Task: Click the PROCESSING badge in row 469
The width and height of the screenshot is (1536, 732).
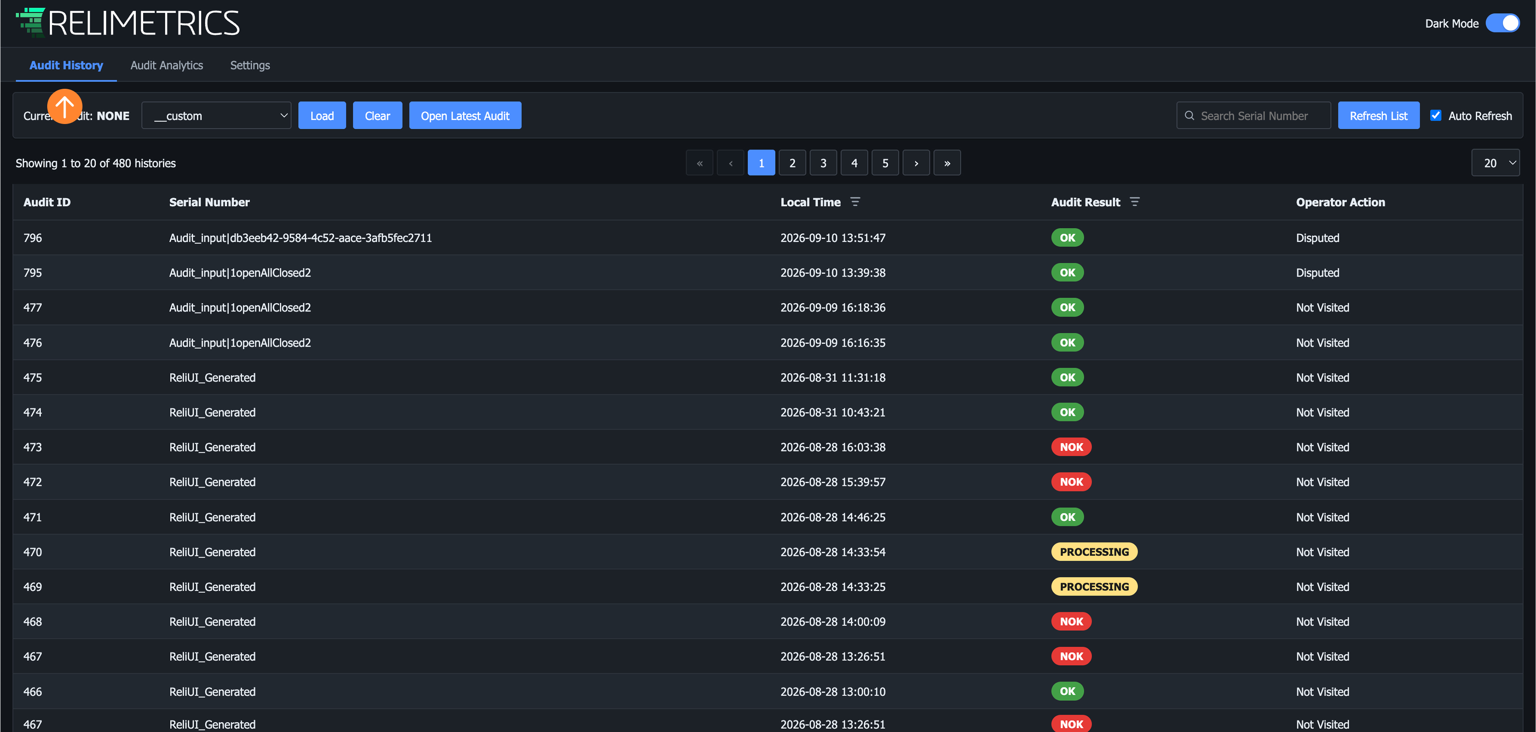Action: point(1094,586)
